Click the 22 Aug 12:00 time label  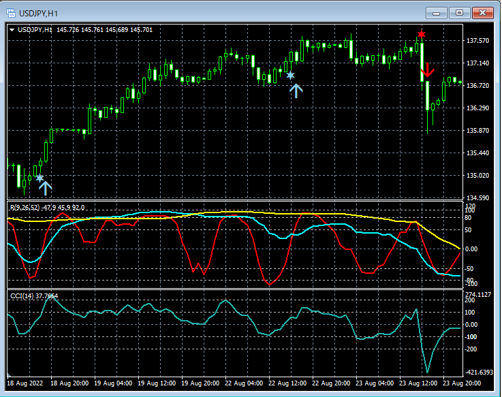pos(287,383)
